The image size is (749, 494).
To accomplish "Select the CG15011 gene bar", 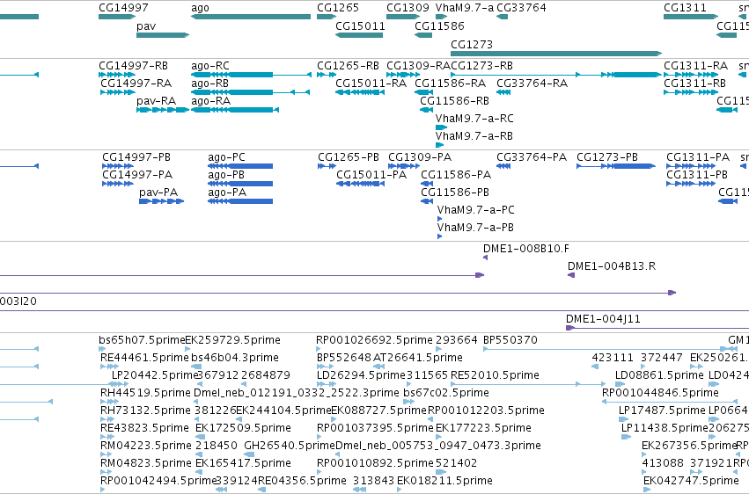I will (x=359, y=35).
